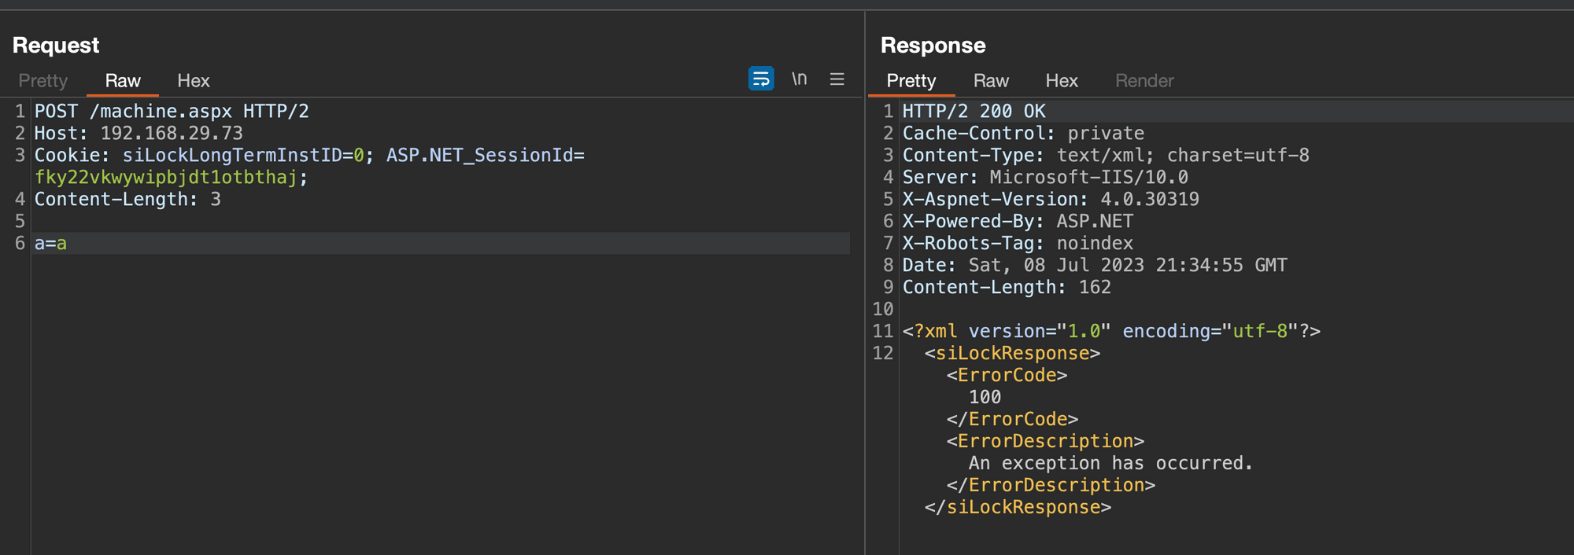Toggle the \n non-printable characters button
This screenshot has height=555, width=1574.
[x=799, y=79]
